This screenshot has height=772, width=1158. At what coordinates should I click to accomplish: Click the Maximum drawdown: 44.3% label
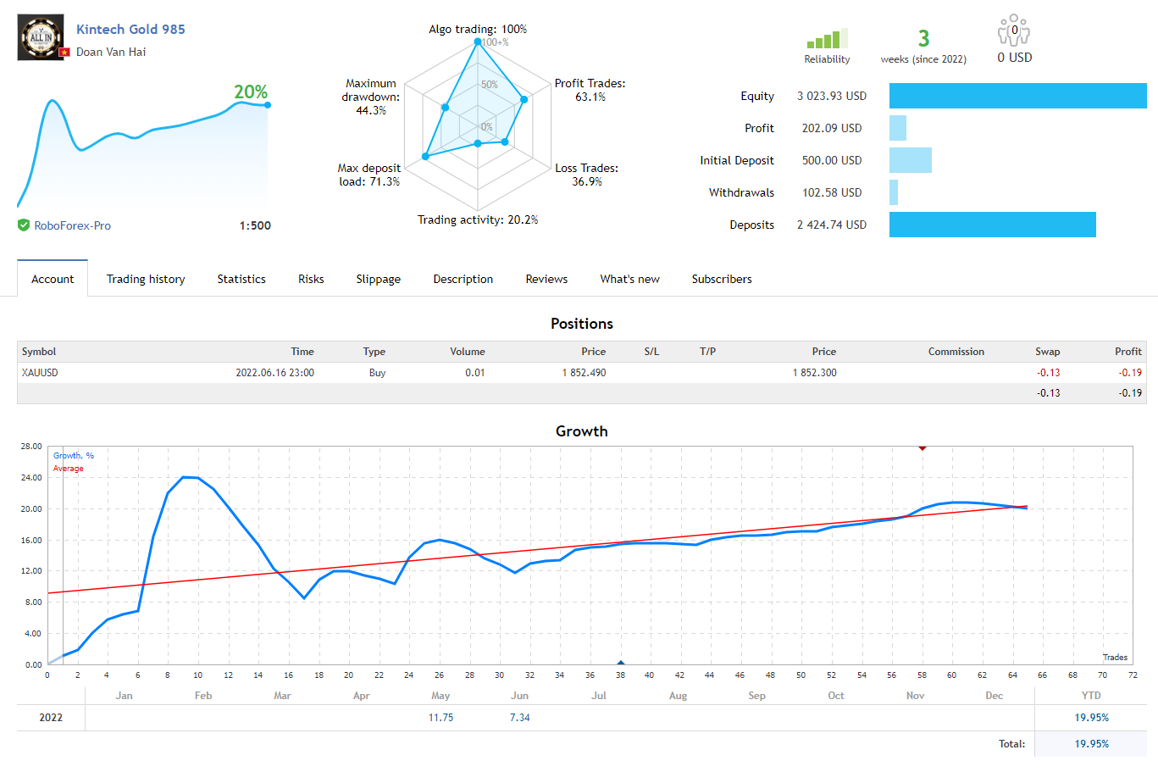click(x=370, y=97)
